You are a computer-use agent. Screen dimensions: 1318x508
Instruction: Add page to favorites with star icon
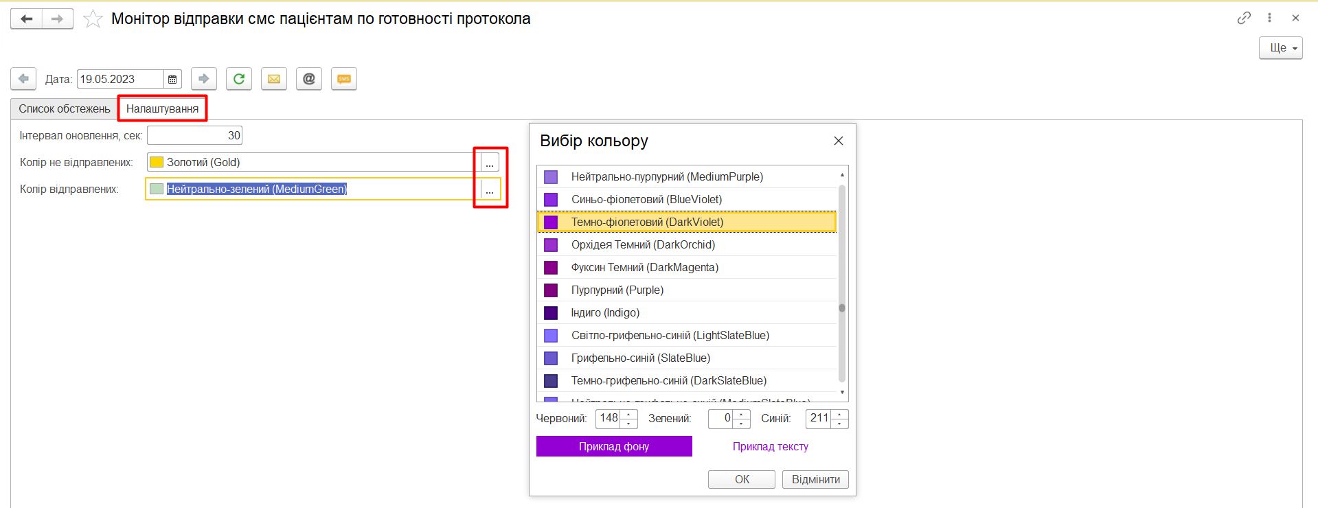(93, 19)
